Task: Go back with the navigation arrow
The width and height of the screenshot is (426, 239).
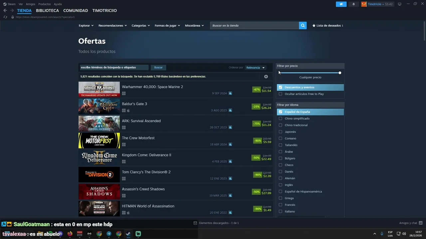Action: point(5,11)
